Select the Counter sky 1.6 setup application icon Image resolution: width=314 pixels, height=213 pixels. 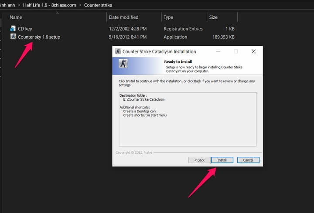click(x=13, y=37)
